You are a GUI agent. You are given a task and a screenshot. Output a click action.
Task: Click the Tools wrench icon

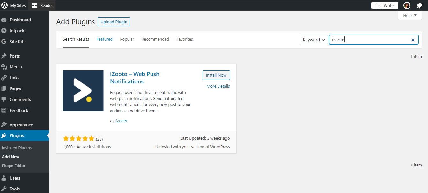point(4,189)
